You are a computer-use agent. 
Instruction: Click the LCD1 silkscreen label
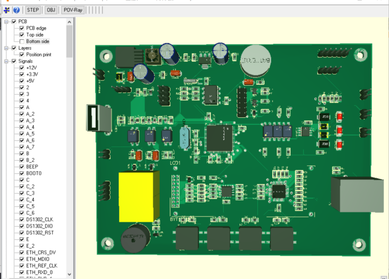coord(175,163)
